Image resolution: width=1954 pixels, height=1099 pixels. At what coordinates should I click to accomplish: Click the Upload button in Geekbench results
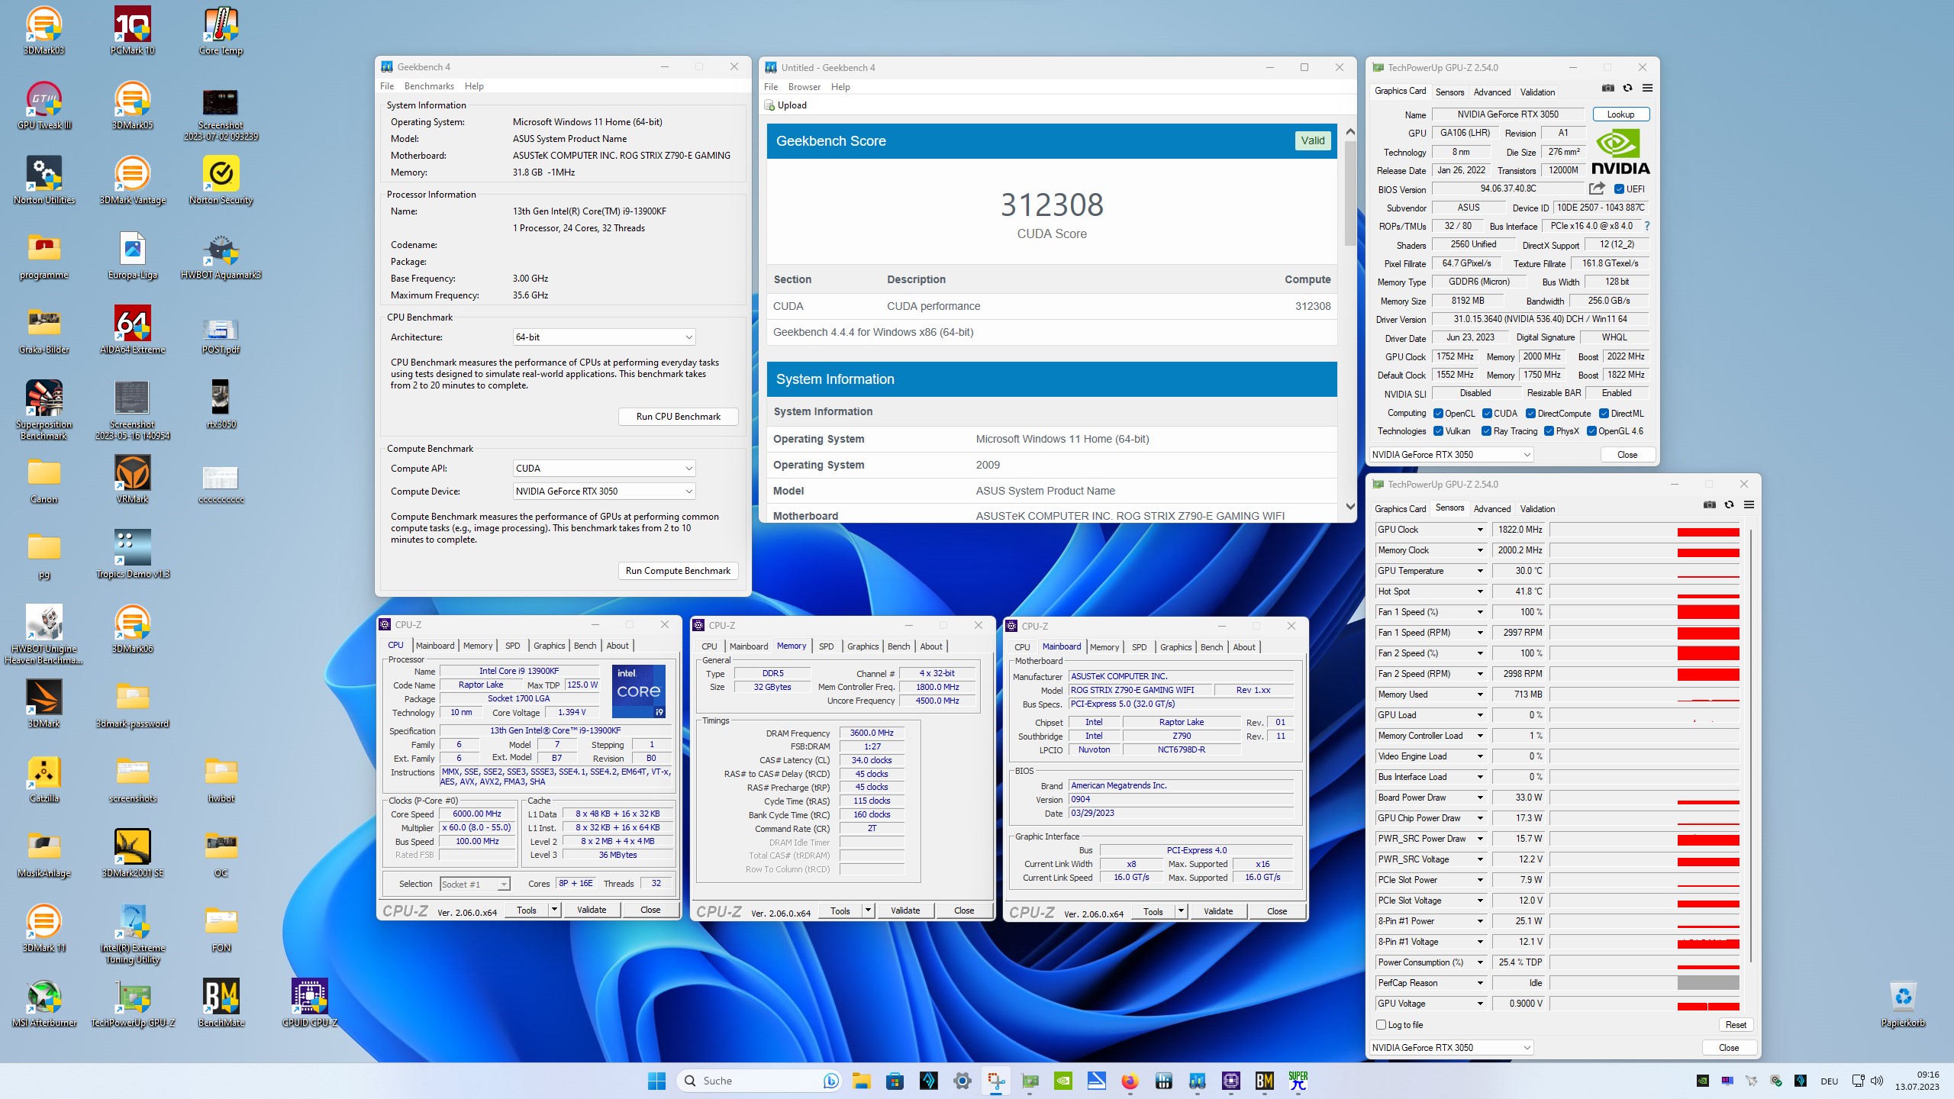tap(786, 105)
